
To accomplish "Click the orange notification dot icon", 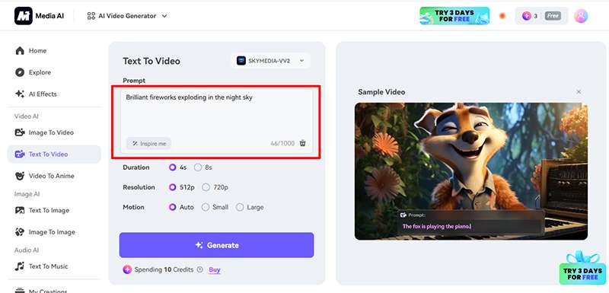I will tap(502, 16).
